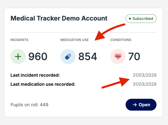Click the Last incident recorded label
The width and height of the screenshot is (168, 125).
(35, 75)
